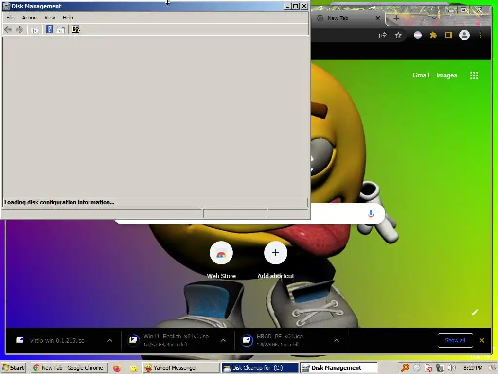Launch Firefox from the taskbar quick launch
Screen dimensions: 498x374
pyautogui.click(x=117, y=368)
